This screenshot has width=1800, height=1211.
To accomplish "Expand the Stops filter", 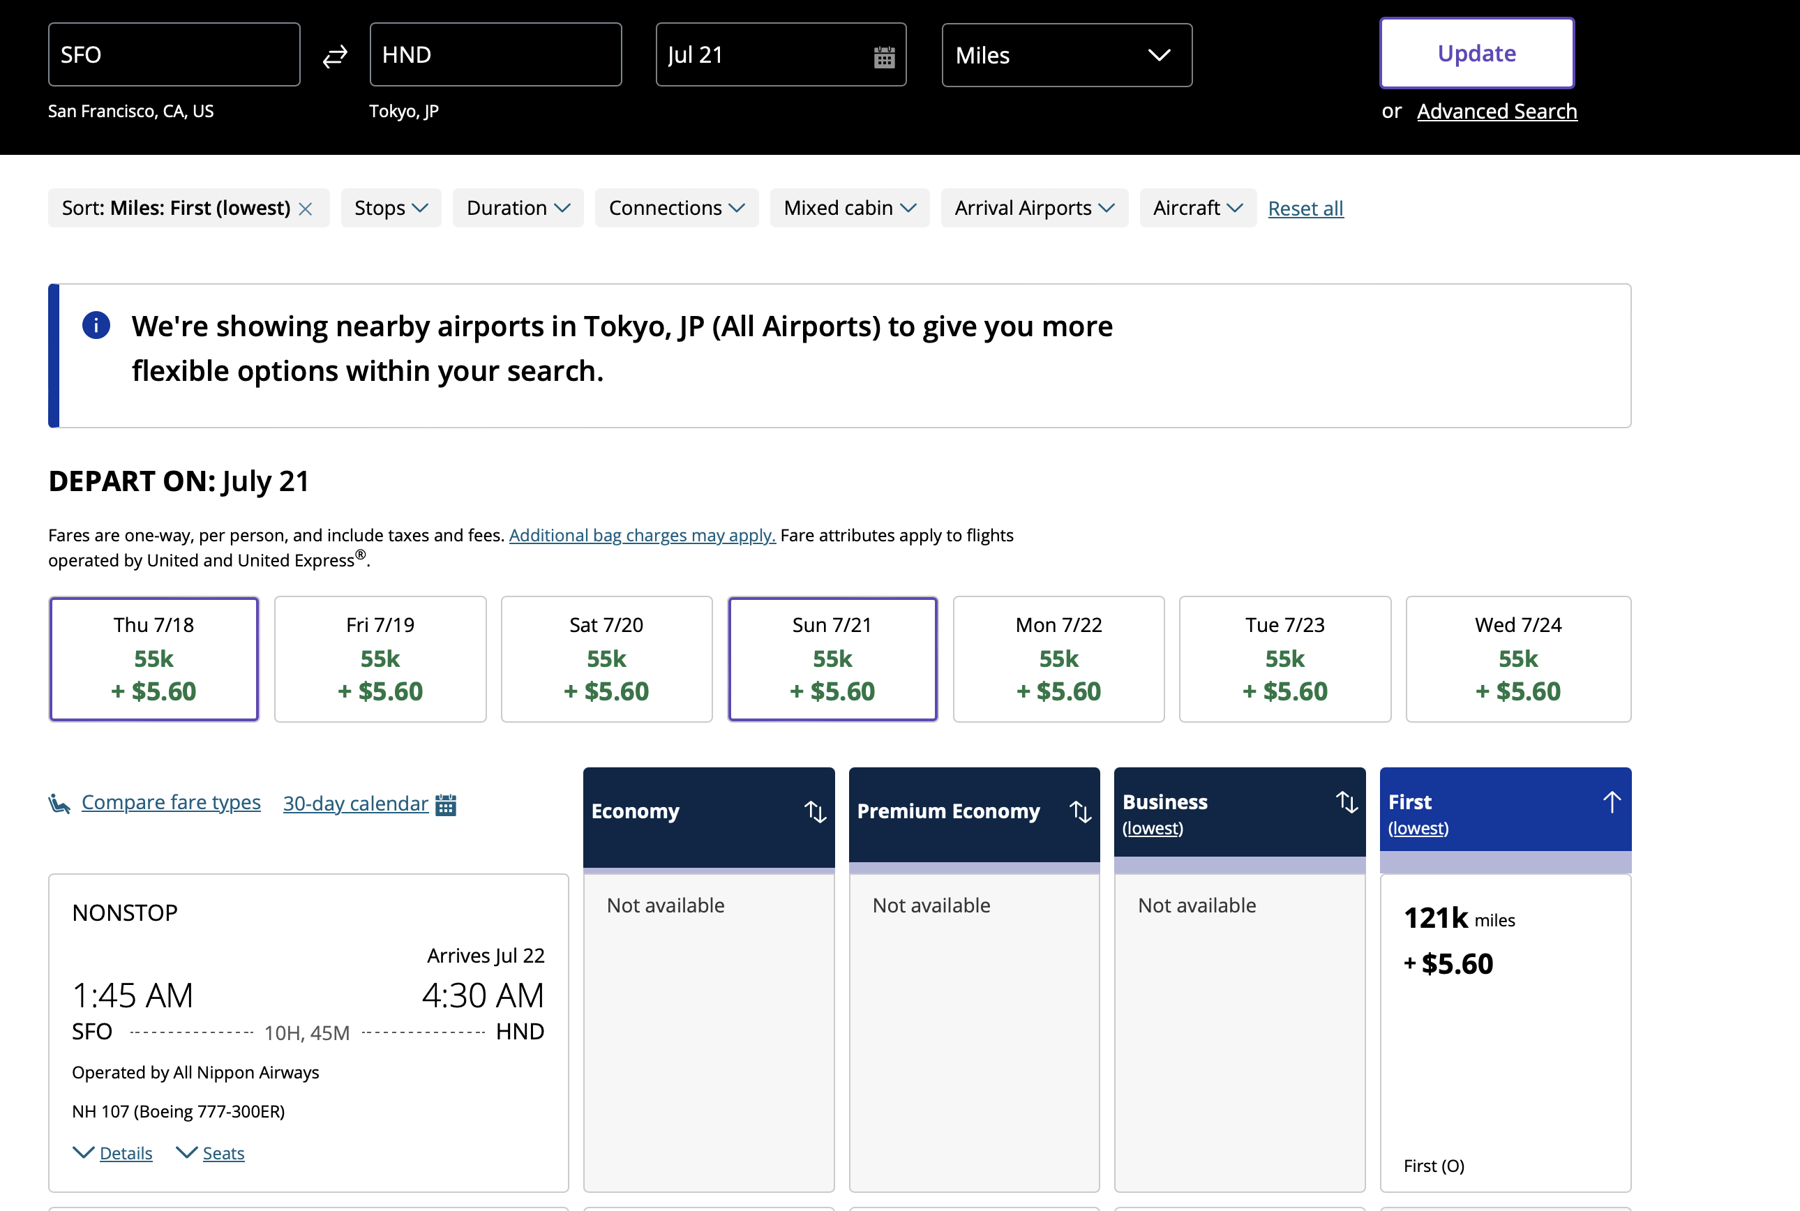I will pyautogui.click(x=391, y=208).
